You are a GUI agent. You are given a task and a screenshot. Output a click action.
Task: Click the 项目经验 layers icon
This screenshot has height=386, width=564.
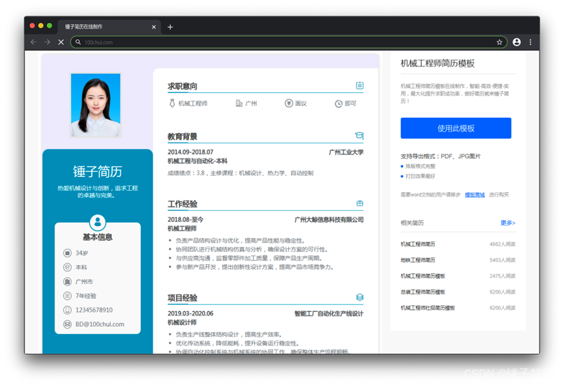[x=360, y=297]
